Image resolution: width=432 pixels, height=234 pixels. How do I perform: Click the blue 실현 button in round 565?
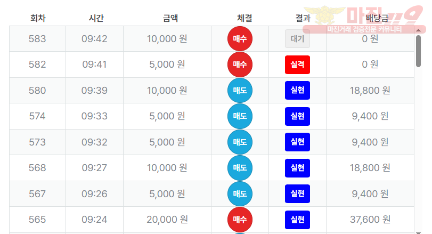coord(297,220)
